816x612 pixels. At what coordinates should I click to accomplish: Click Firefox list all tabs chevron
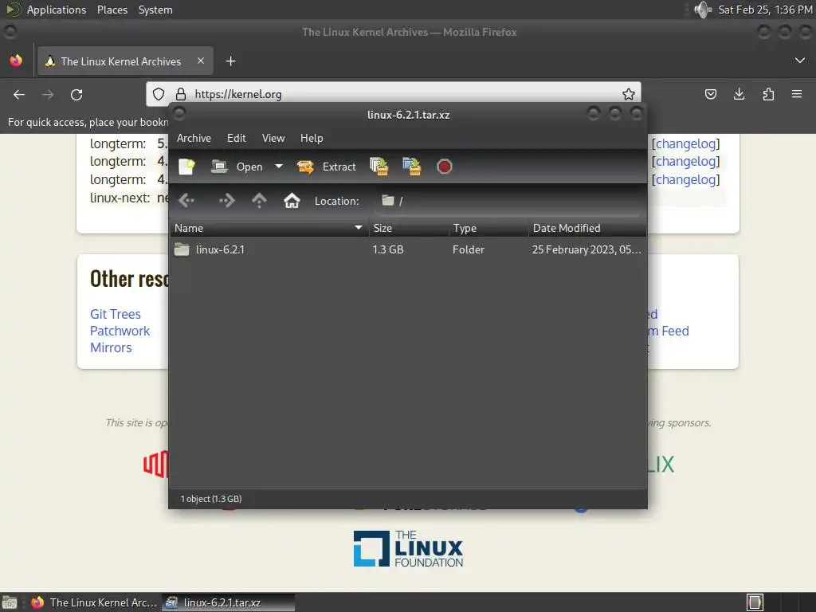pos(800,61)
